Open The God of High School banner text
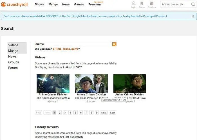Viewport: 197px width, 140px height. coord(85,16)
